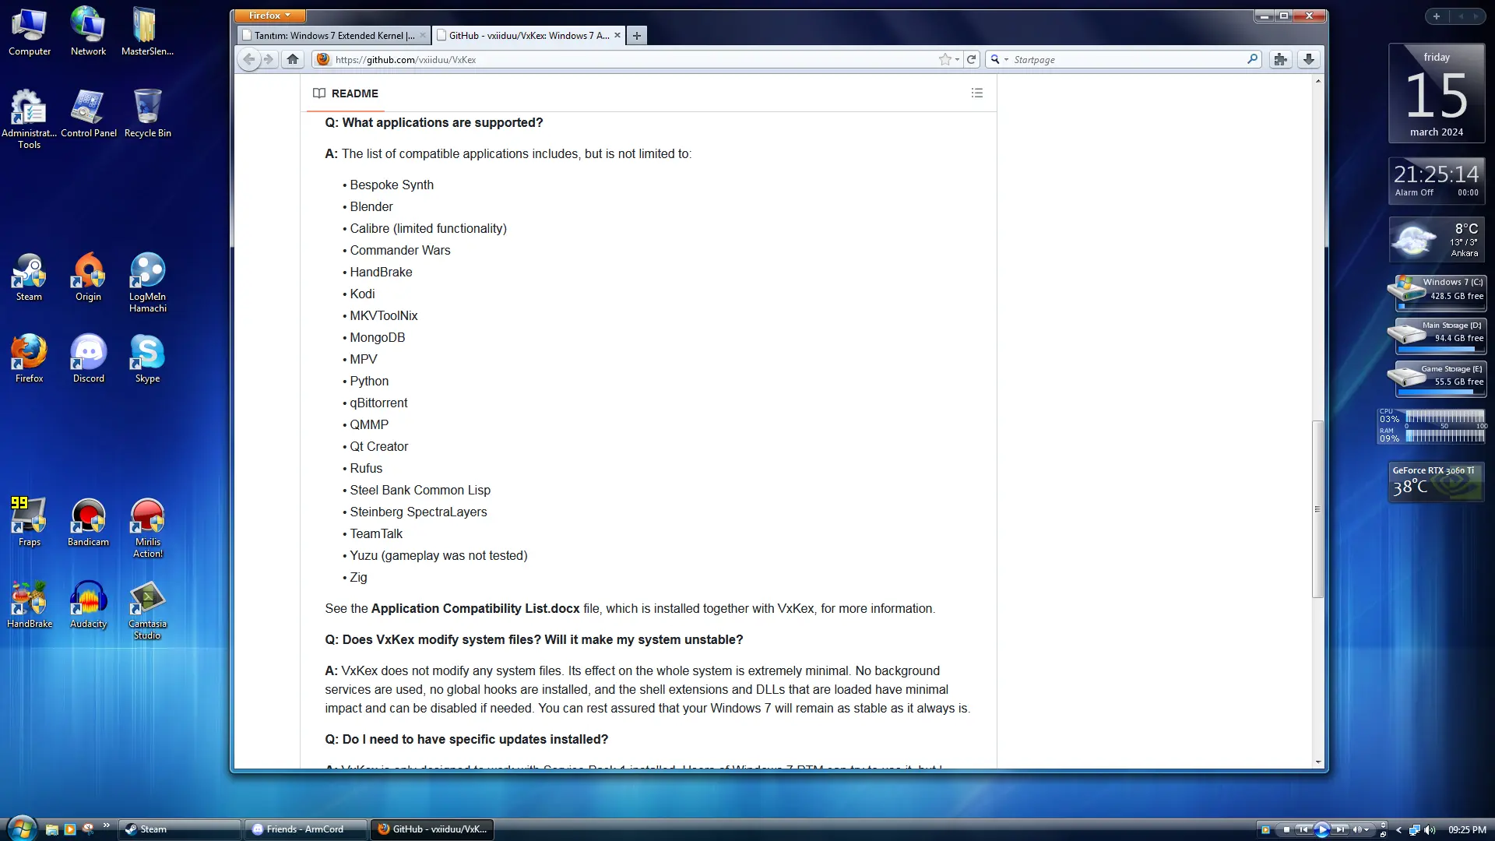This screenshot has width=1495, height=841.
Task: Reload the GitHub page
Action: pos(972,59)
